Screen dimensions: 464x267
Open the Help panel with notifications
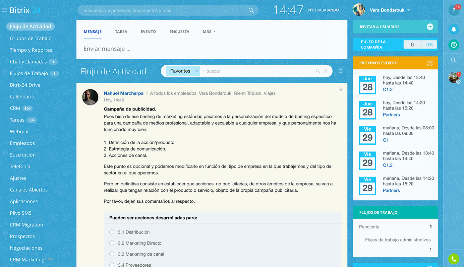pos(454,10)
